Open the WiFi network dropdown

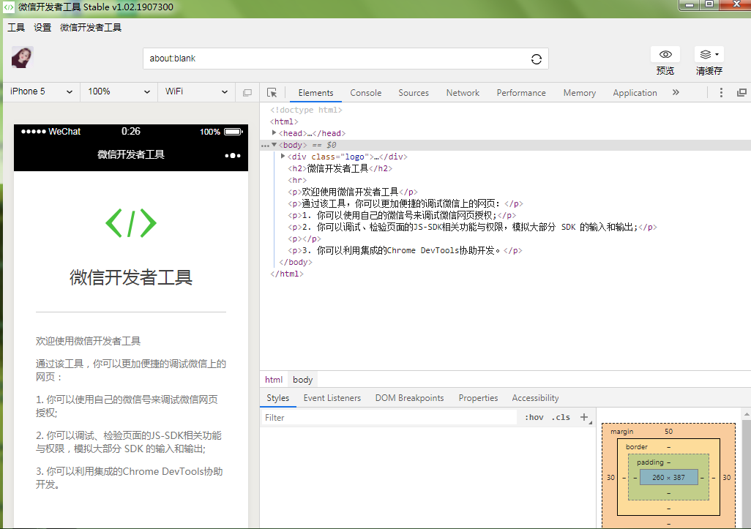click(x=196, y=91)
